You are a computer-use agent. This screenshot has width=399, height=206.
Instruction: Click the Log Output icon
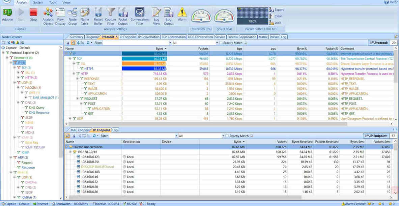click(x=169, y=15)
